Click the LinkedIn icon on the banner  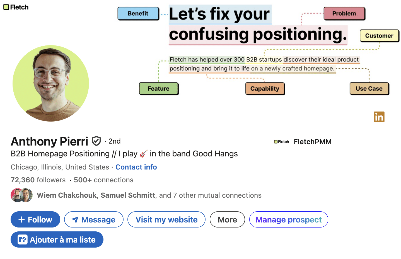tap(379, 117)
